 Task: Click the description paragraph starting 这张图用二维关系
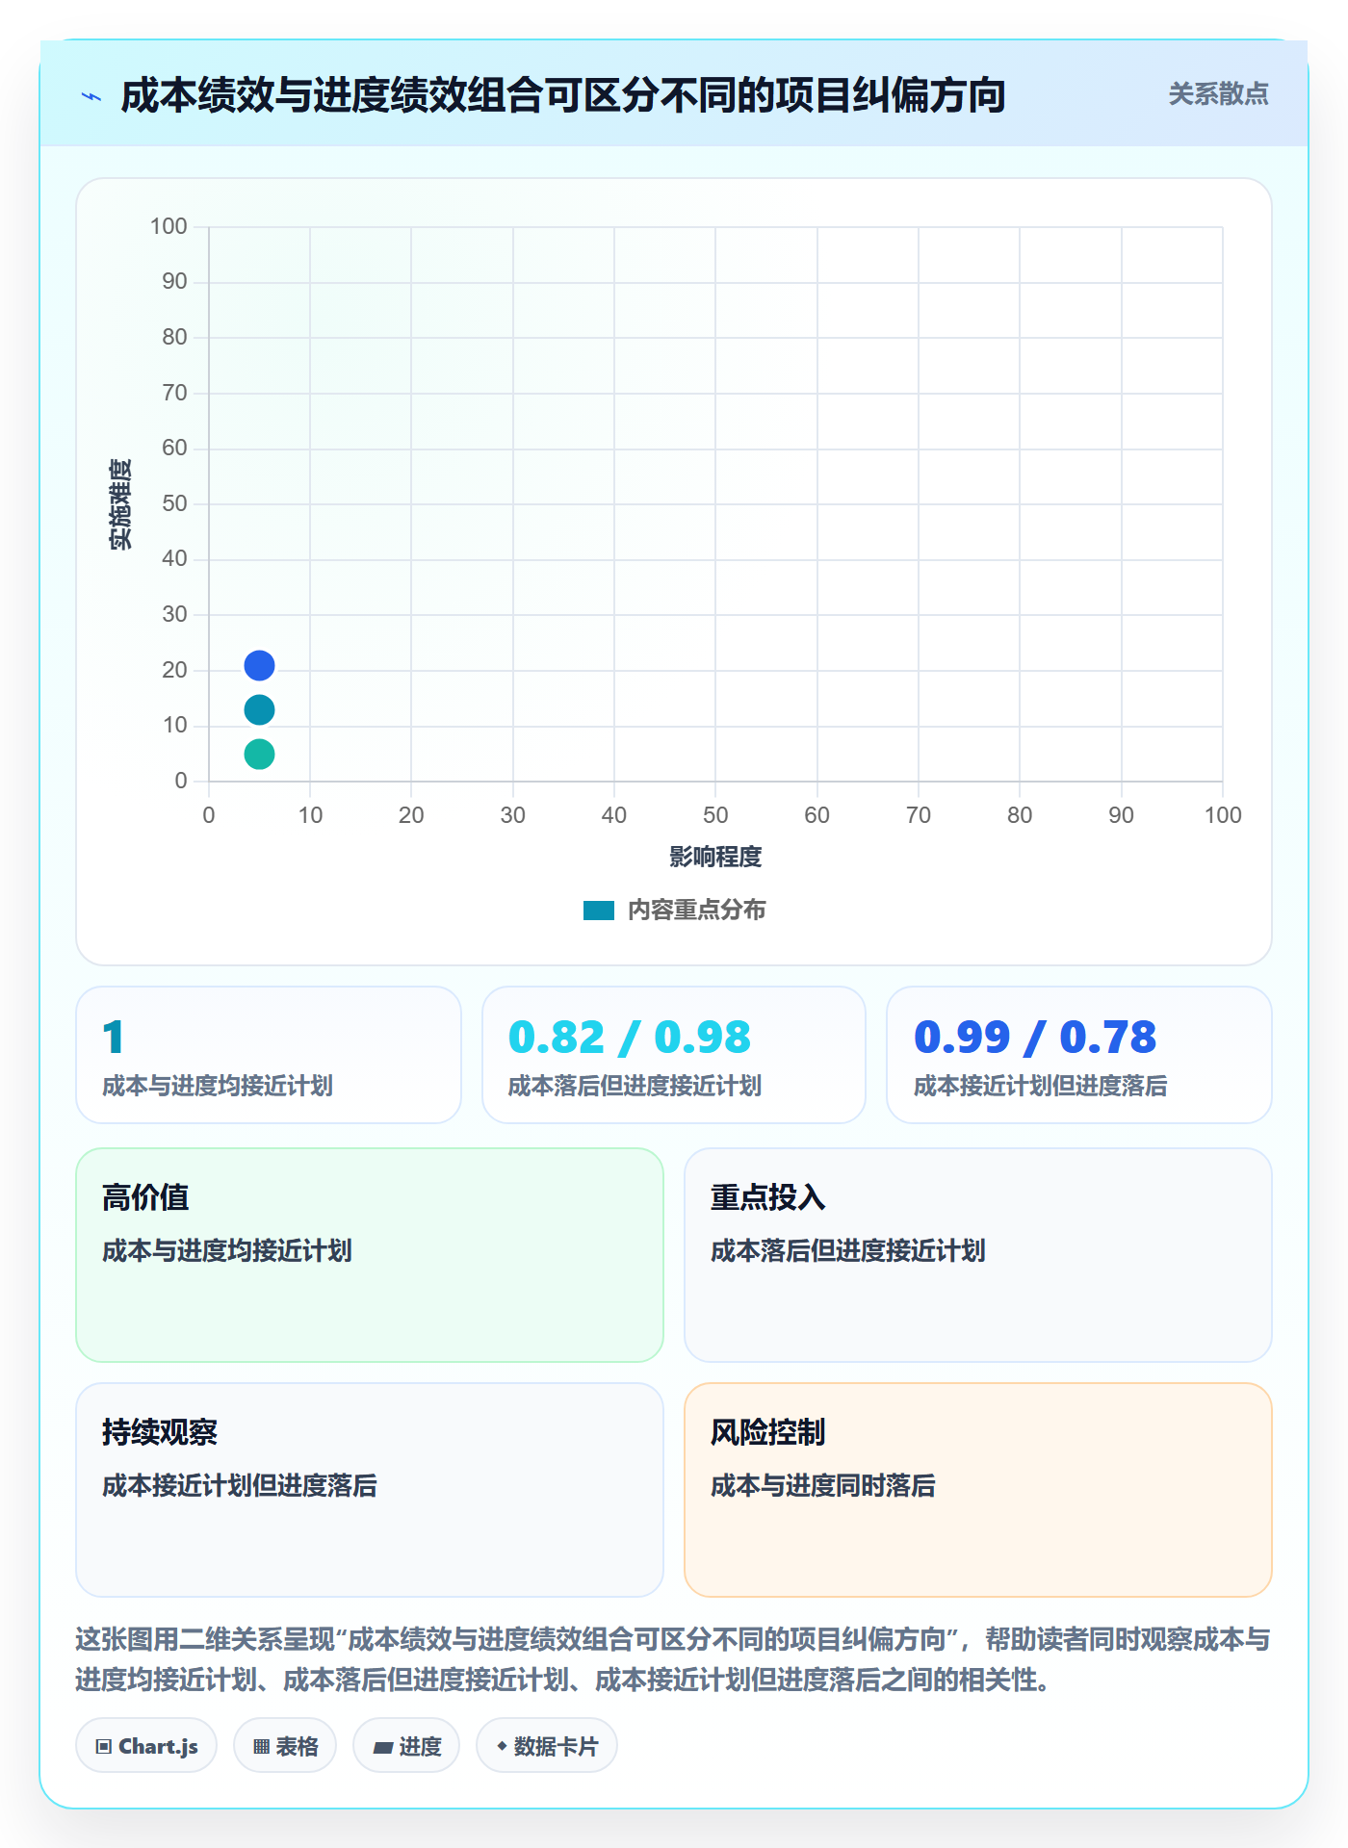click(x=673, y=1659)
